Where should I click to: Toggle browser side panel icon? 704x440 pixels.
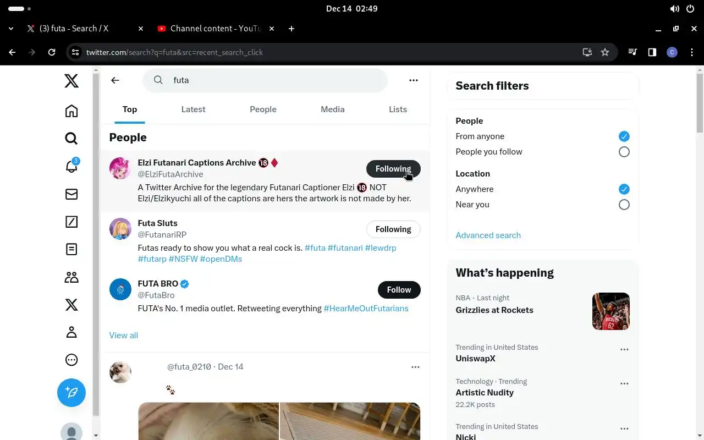point(652,52)
